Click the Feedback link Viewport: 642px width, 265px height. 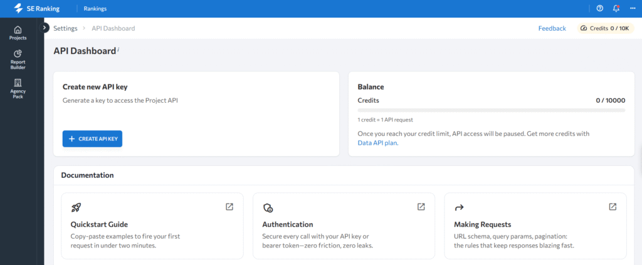click(x=552, y=28)
